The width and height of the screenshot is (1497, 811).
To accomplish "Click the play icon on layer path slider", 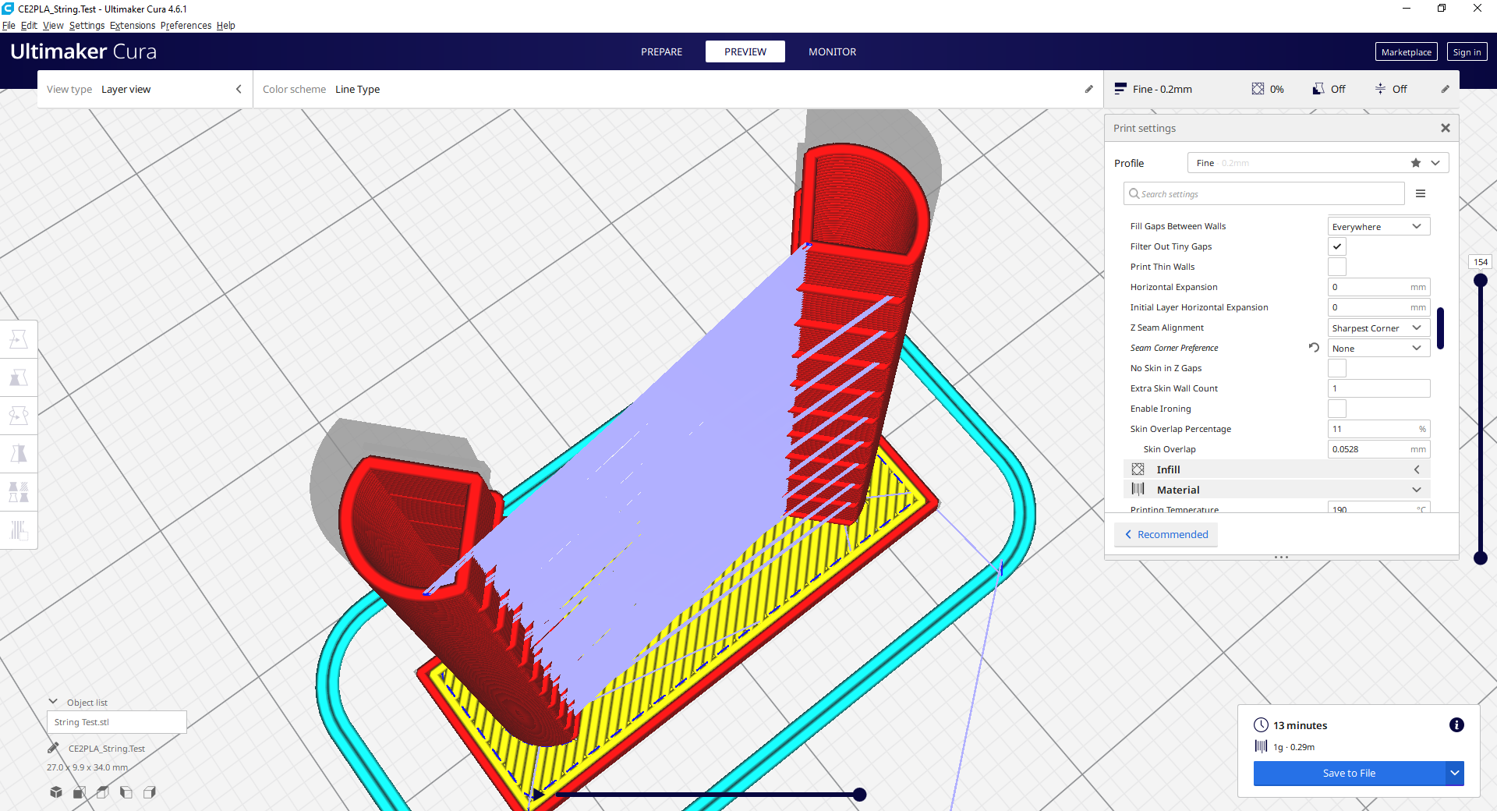I will click(537, 795).
